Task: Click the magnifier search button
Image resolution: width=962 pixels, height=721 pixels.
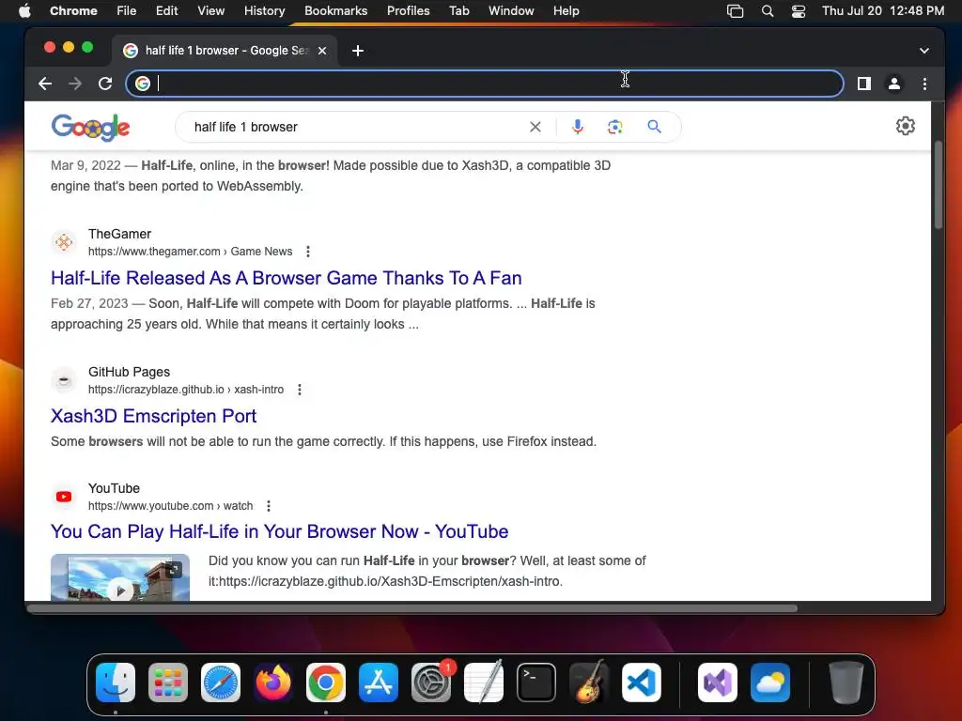Action: click(x=654, y=127)
